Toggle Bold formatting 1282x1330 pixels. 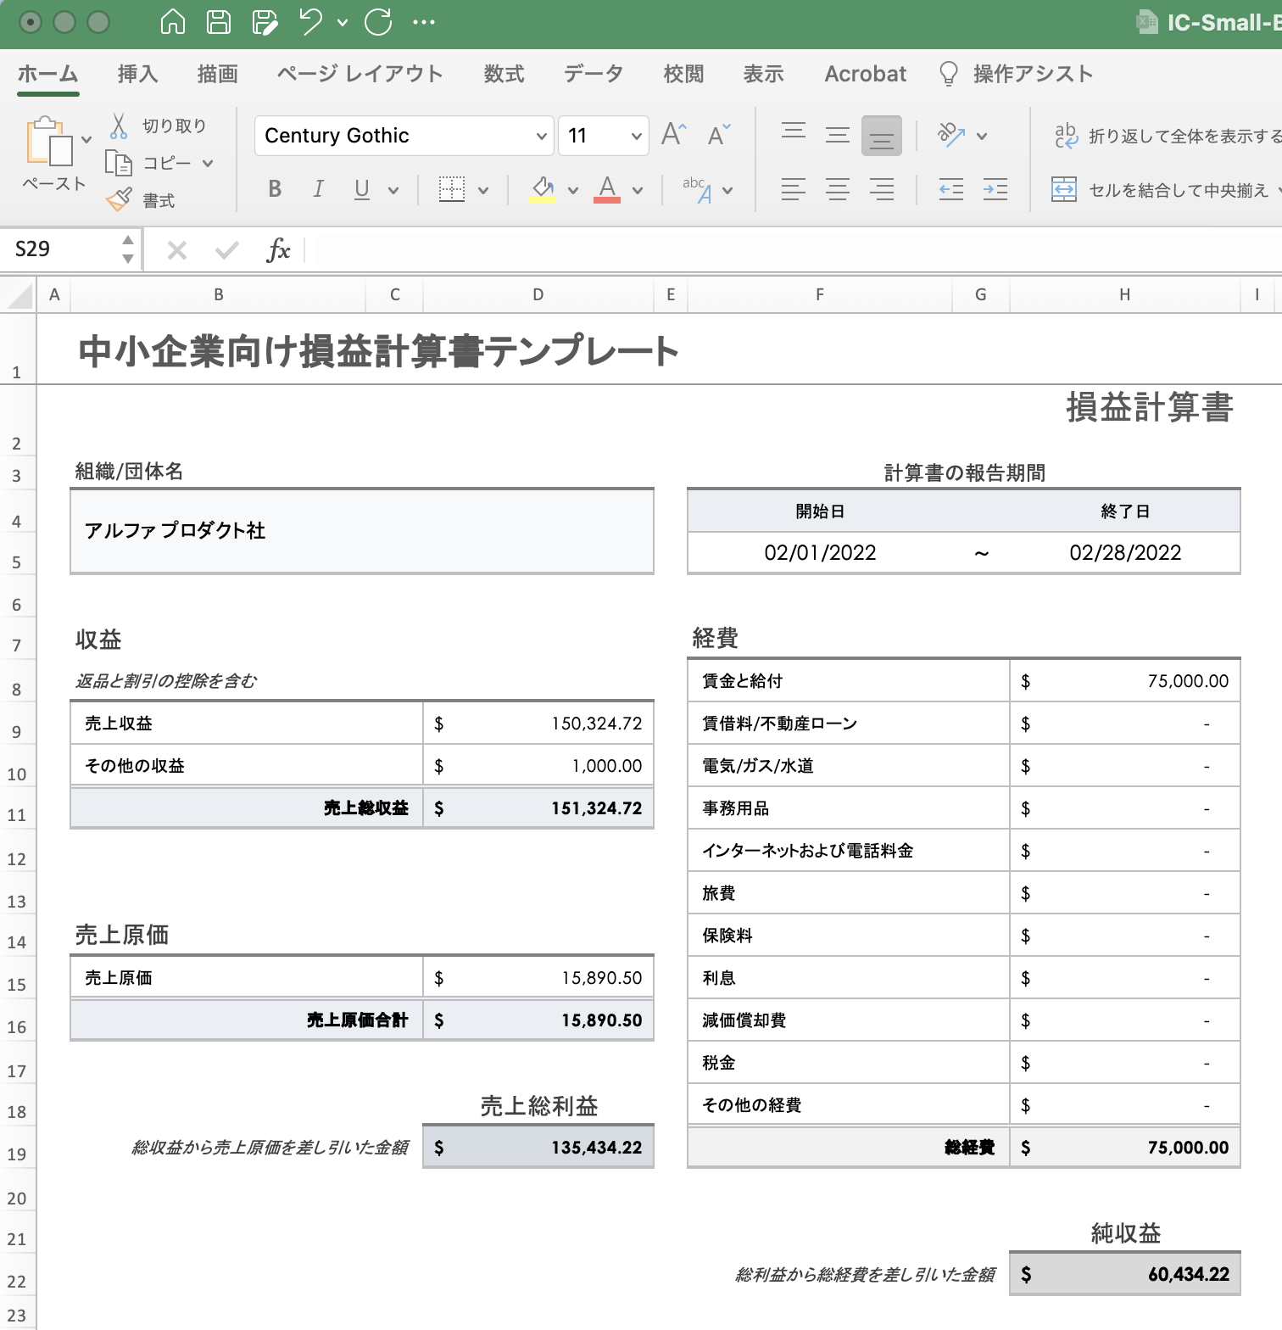point(275,189)
